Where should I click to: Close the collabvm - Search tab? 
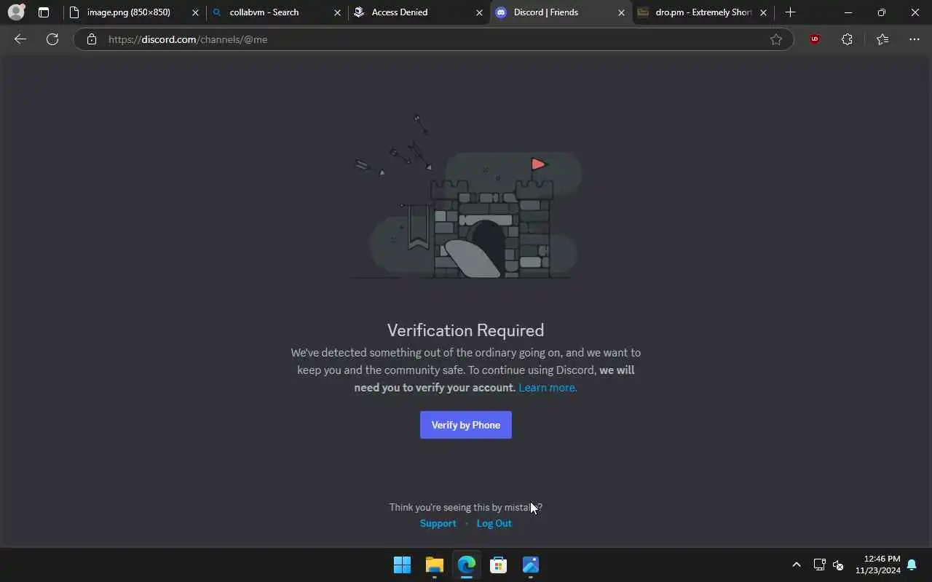337,12
